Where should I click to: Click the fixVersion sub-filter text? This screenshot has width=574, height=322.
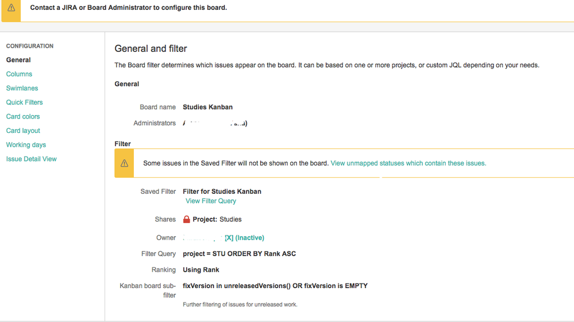click(275, 286)
